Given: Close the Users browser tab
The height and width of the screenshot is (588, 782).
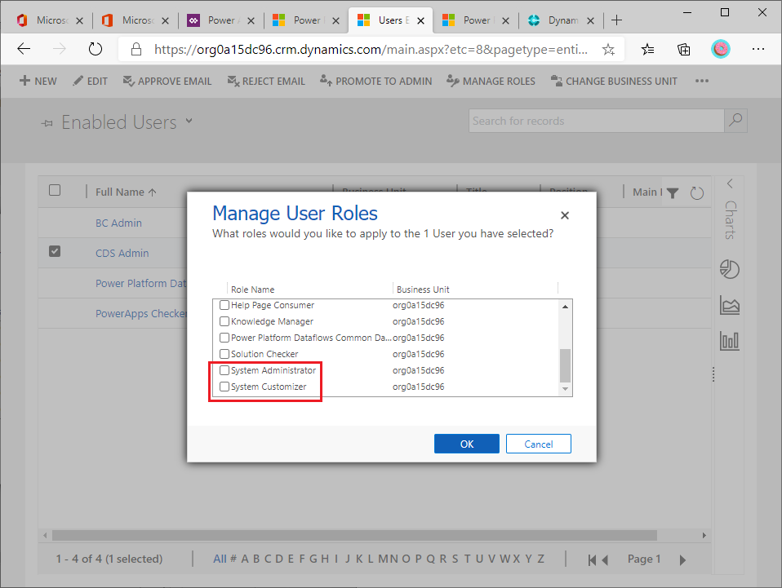Looking at the screenshot, I should pyautogui.click(x=421, y=20).
